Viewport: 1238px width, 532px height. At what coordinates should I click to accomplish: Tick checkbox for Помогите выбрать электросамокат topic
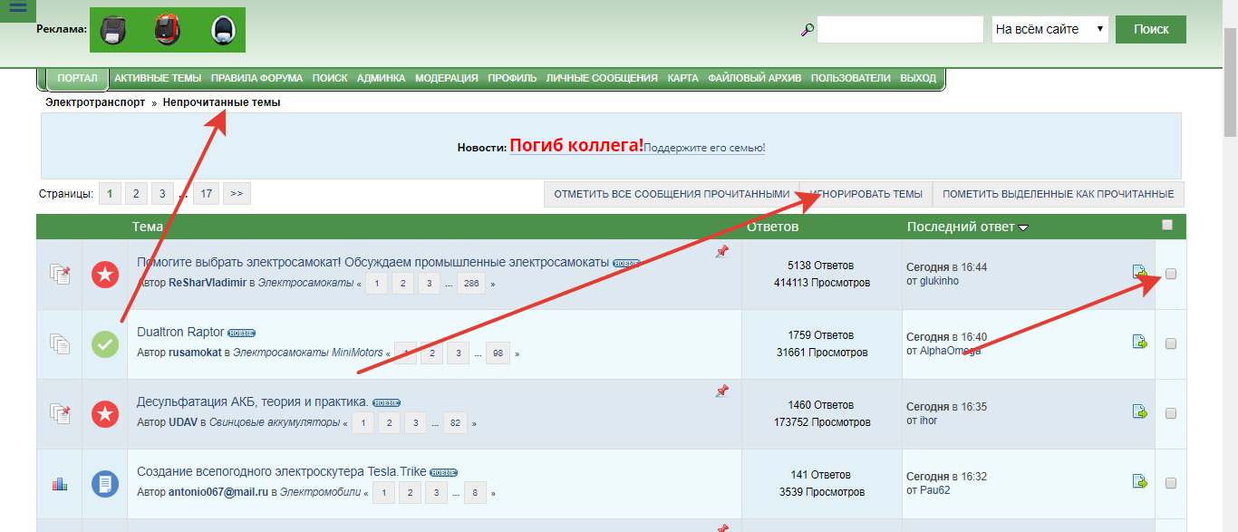[1171, 274]
